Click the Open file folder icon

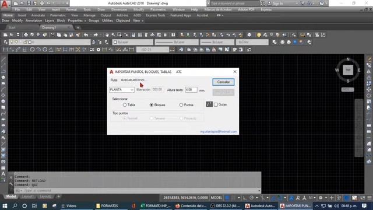pyautogui.click(x=12, y=35)
